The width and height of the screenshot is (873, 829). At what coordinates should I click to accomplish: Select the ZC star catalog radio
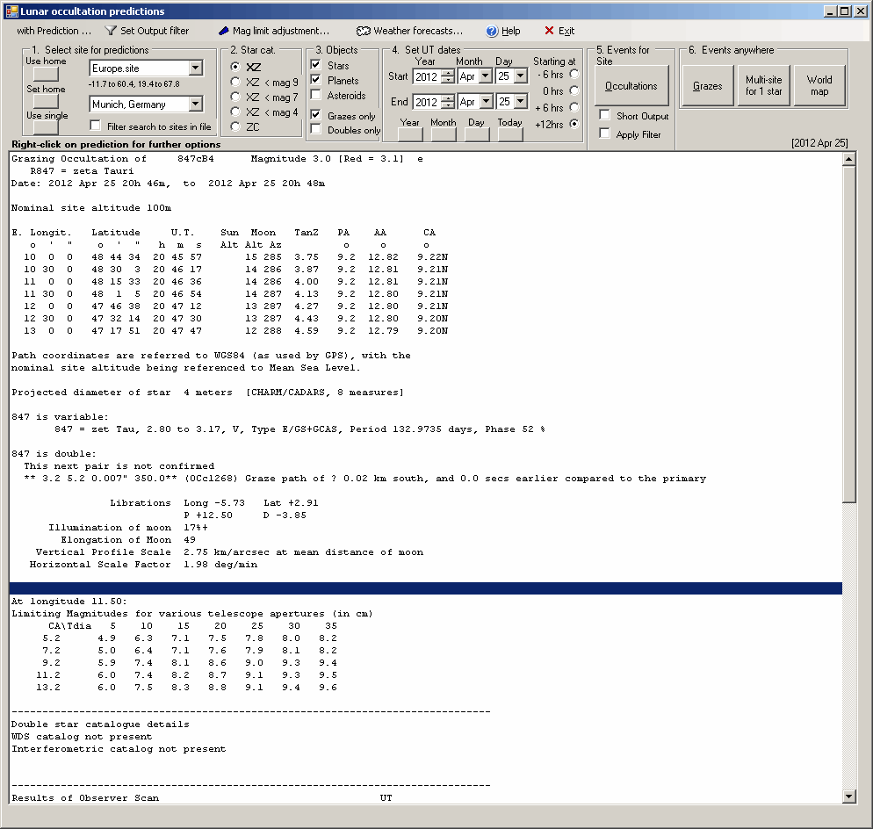point(235,126)
